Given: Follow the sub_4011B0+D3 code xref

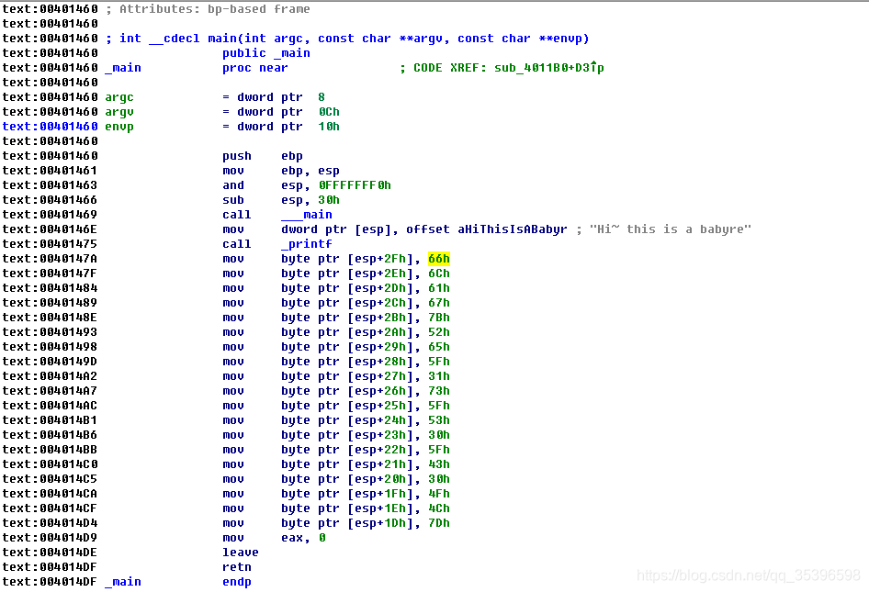Looking at the screenshot, I should pyautogui.click(x=548, y=68).
